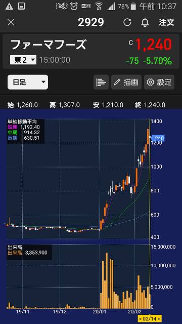Toggle the price-range volume bars icon
Image resolution: width=182 pixels, height=324 pixels.
[x=101, y=82]
